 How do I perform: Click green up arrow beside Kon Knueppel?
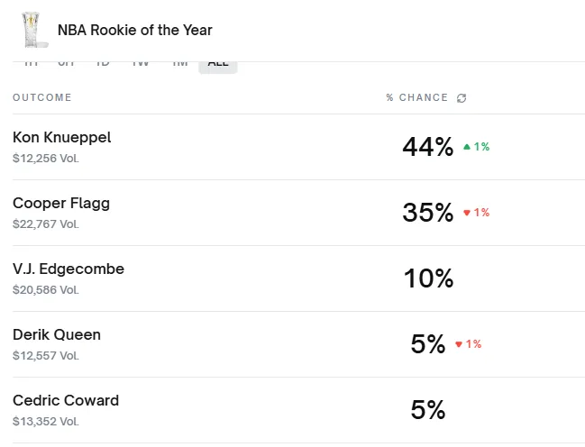[x=467, y=147]
